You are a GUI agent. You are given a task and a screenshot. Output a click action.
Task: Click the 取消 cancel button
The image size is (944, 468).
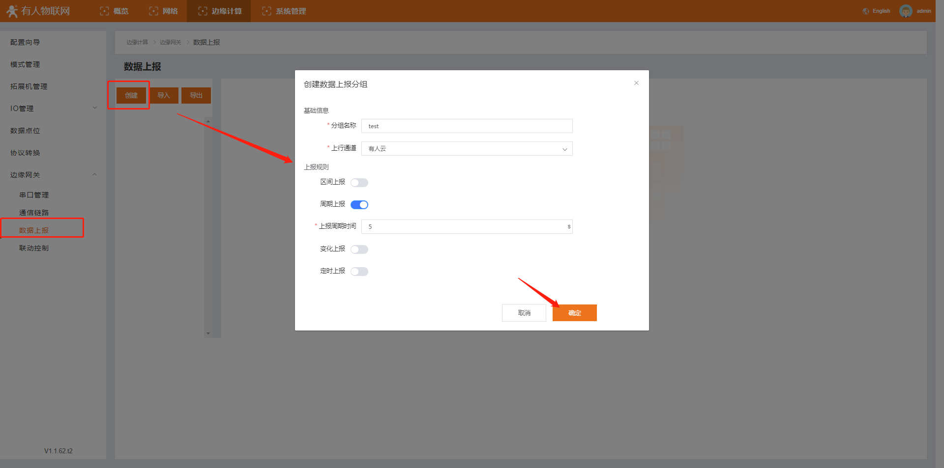coord(524,313)
